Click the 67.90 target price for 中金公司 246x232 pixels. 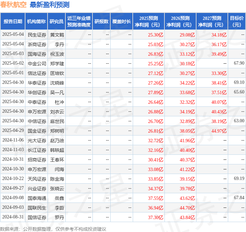239,63
